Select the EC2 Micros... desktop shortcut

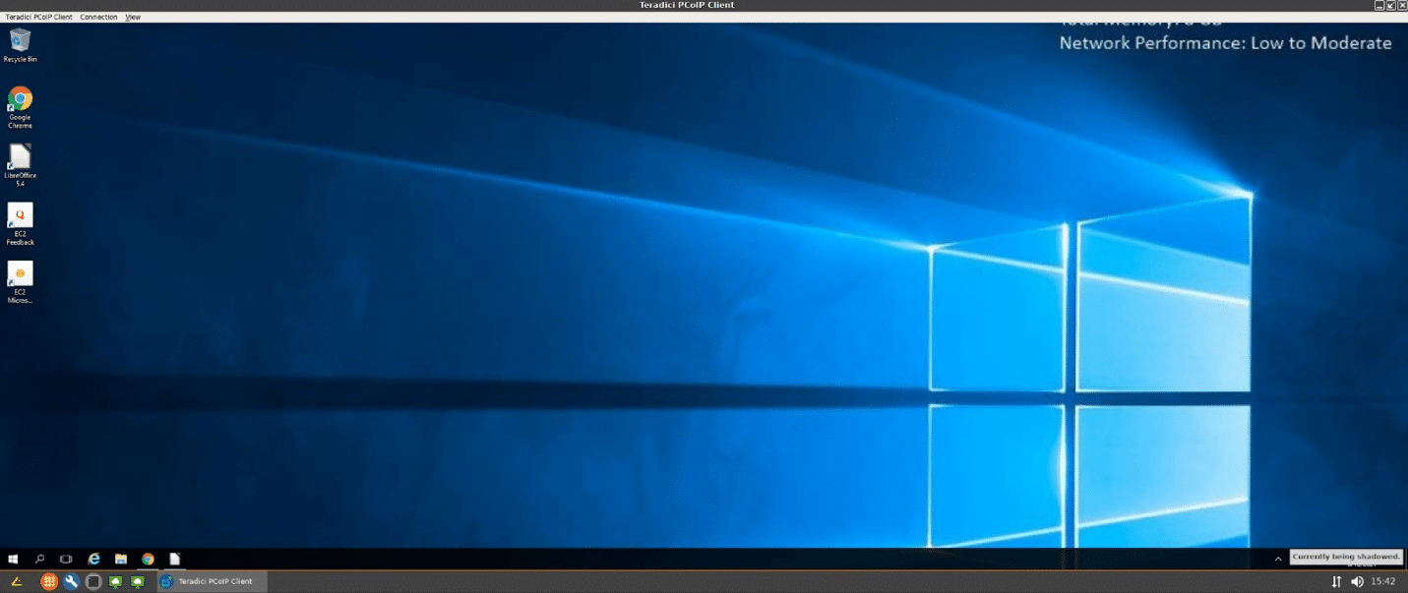(x=20, y=282)
